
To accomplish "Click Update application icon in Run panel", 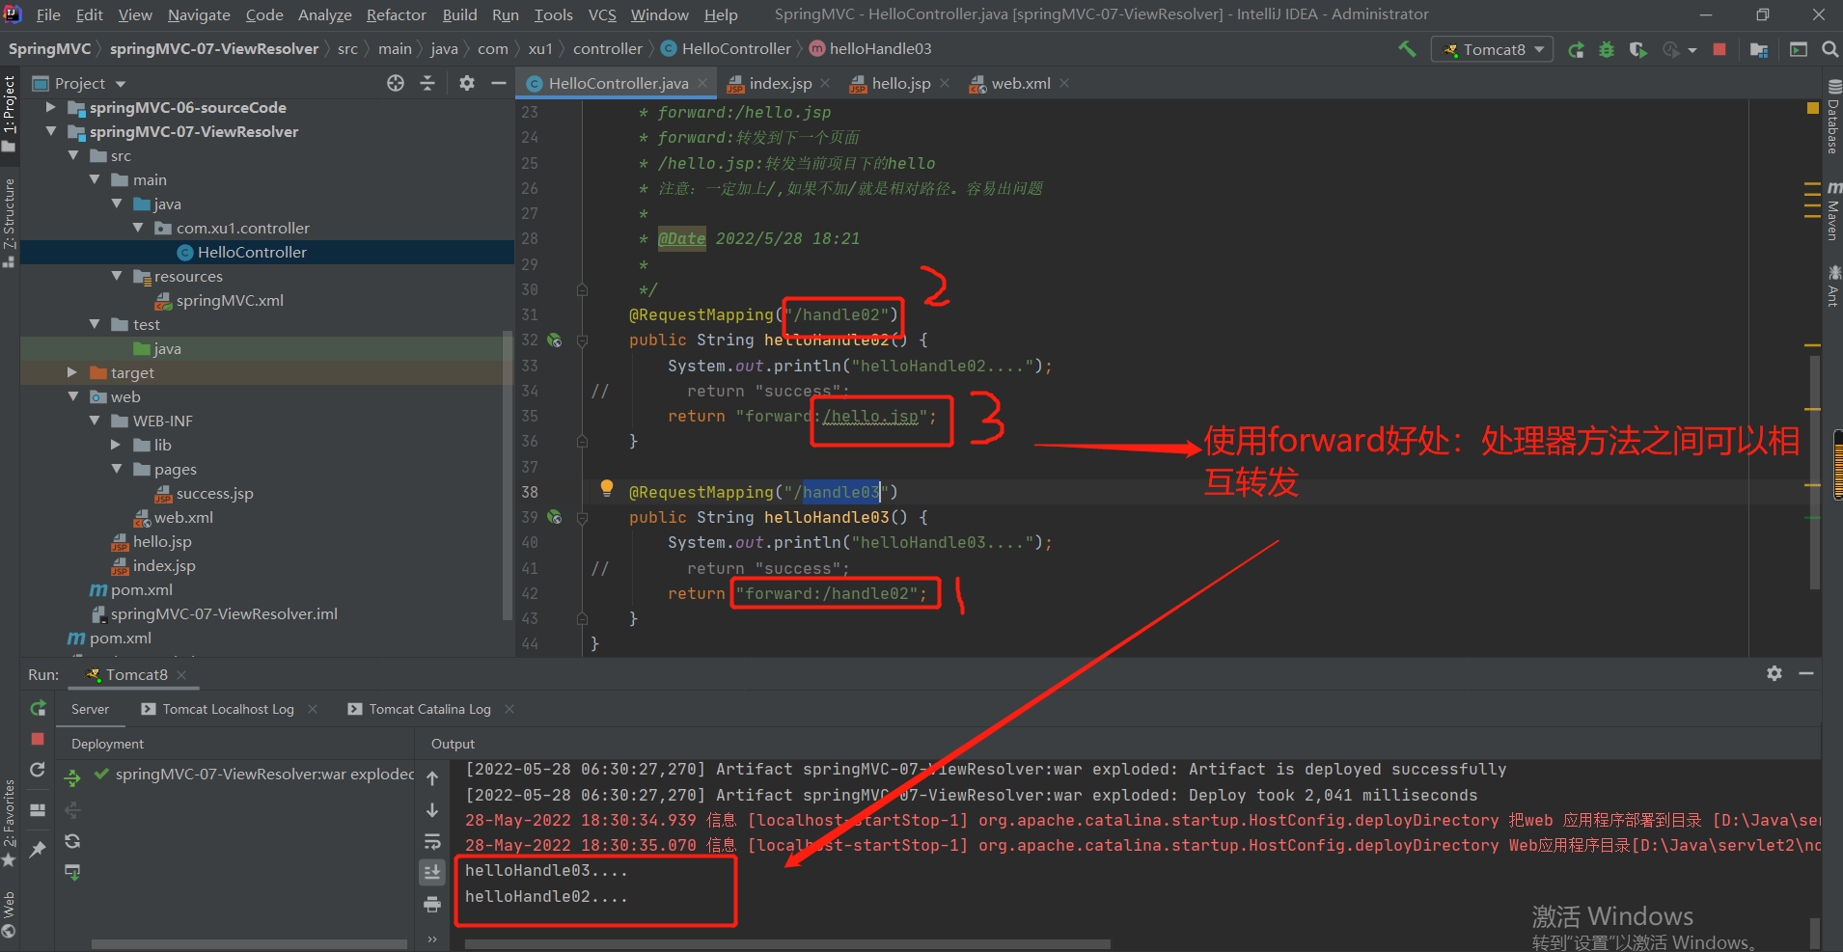I will point(38,770).
